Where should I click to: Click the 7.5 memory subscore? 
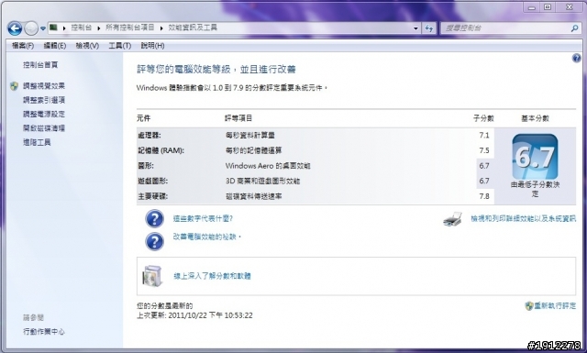484,150
